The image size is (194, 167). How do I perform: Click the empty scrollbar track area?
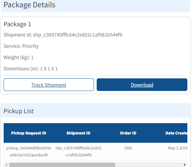click(x=148, y=165)
